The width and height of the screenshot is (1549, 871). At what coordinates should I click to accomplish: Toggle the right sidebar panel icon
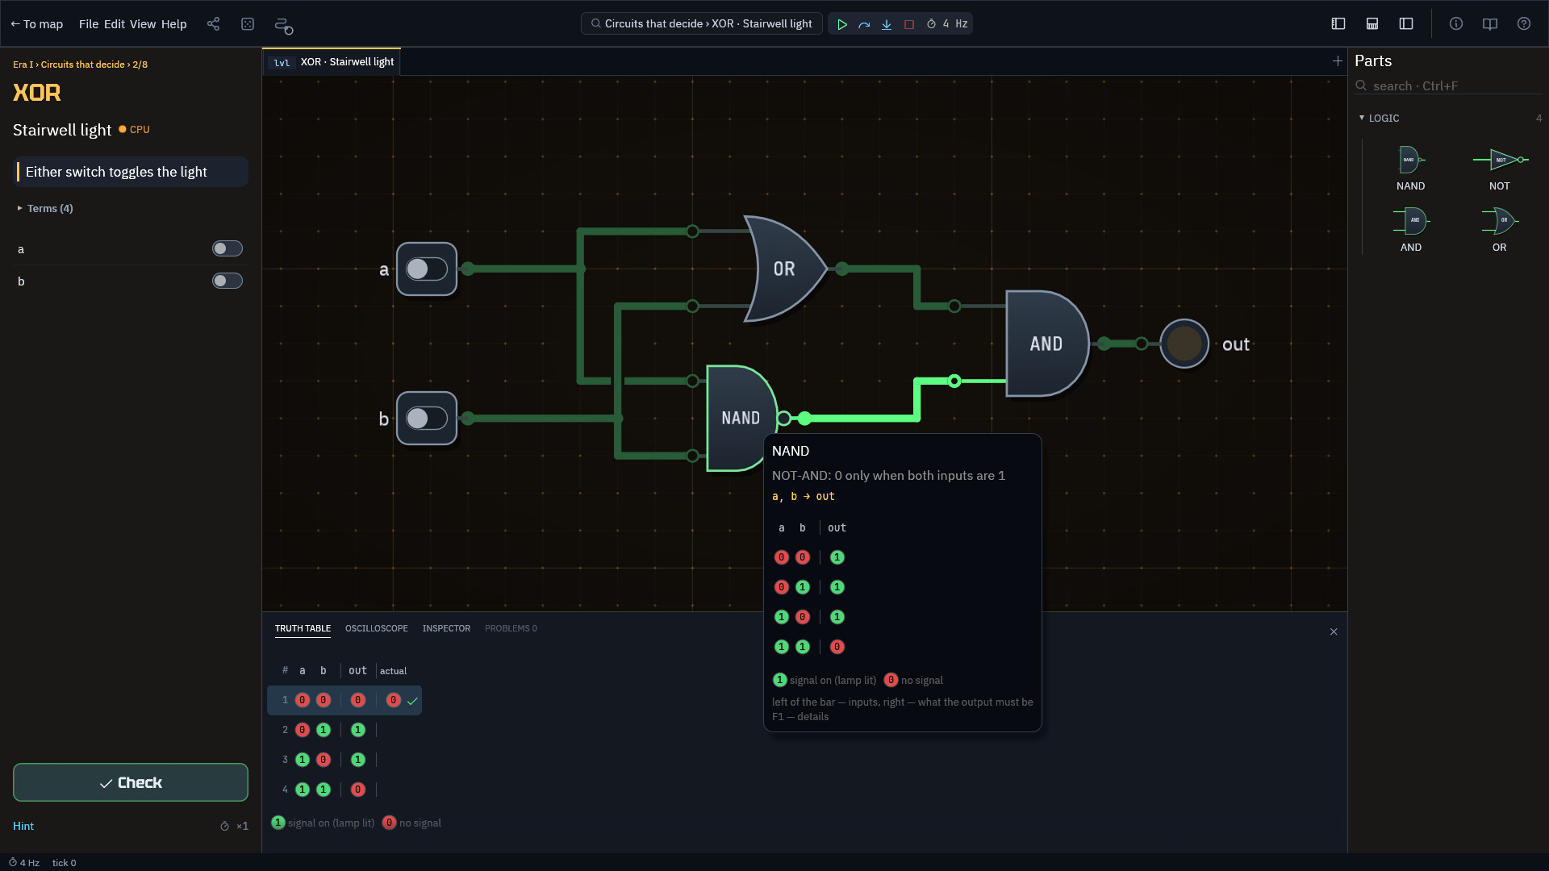pos(1406,24)
